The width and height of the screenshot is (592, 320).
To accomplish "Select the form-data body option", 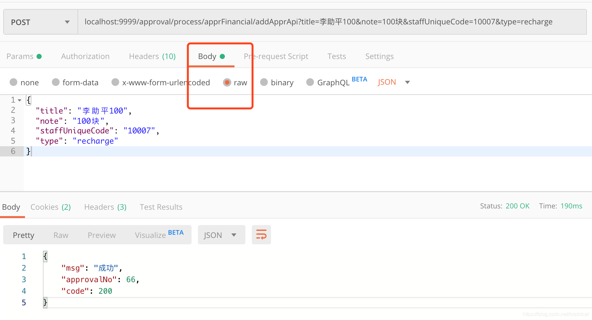I will click(75, 82).
